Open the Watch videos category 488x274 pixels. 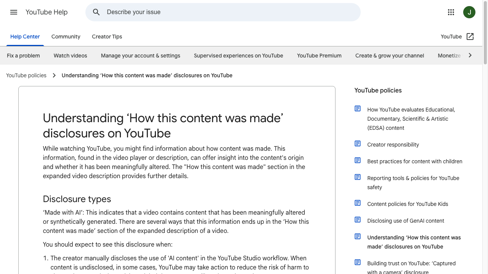tap(71, 56)
